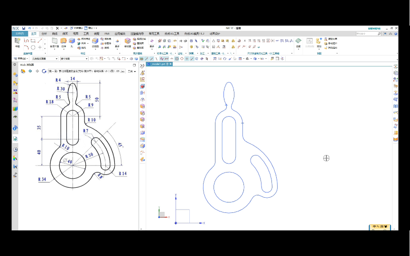Expand the Extrude dropdown arrow
Screen dimensions: 410x256
click(x=64, y=49)
